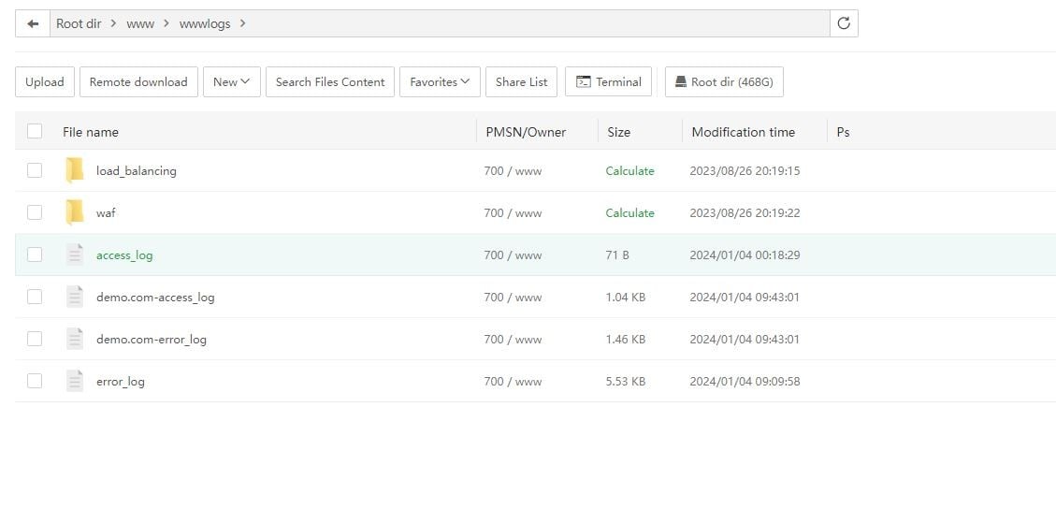Toggle the select-all checkbox in header

35,131
